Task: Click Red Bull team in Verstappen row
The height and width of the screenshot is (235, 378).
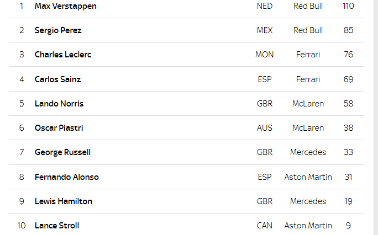Action: click(x=308, y=6)
